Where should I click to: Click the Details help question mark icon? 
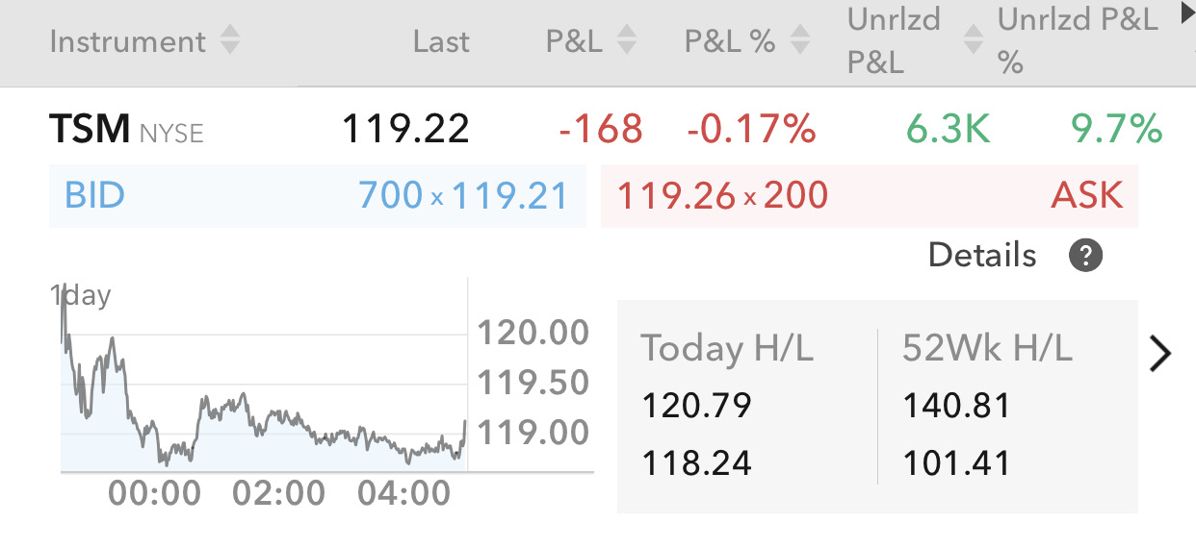point(1085,256)
